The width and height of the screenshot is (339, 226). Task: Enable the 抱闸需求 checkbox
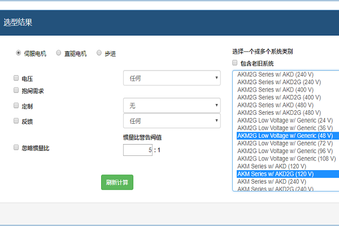click(x=16, y=90)
